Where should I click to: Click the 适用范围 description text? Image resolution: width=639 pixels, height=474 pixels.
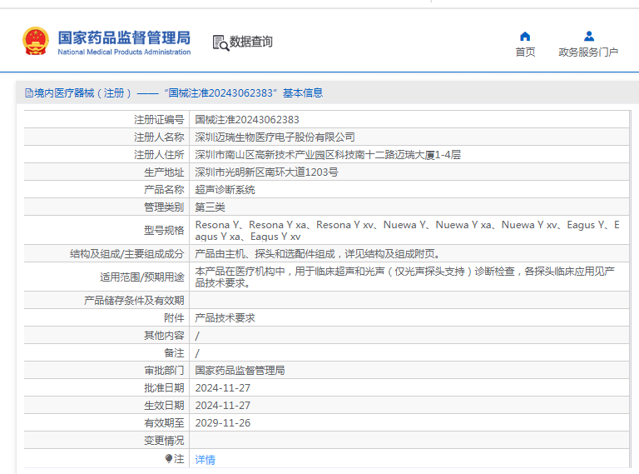[x=404, y=277]
